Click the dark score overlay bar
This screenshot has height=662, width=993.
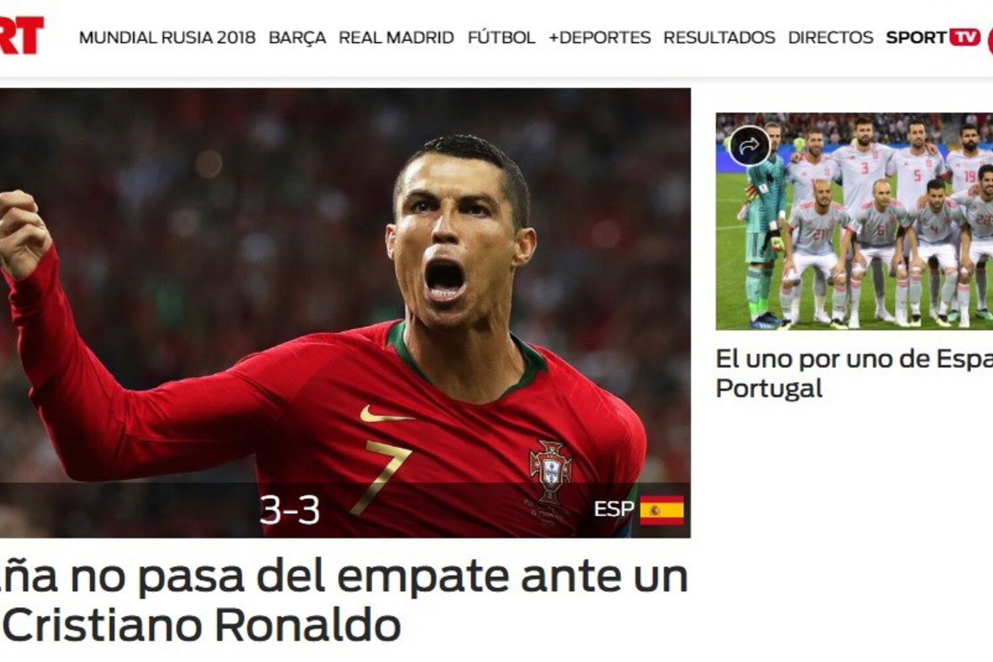coord(345,510)
